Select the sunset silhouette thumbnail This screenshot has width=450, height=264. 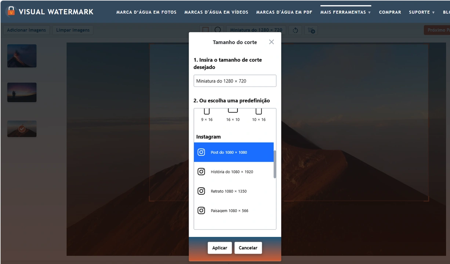click(22, 92)
